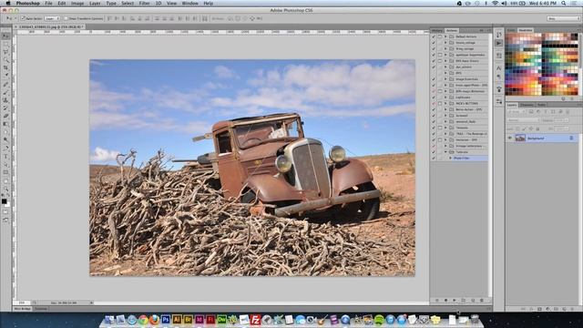Hide the Background layer eye icon
This screenshot has width=583, height=328.
coord(510,138)
